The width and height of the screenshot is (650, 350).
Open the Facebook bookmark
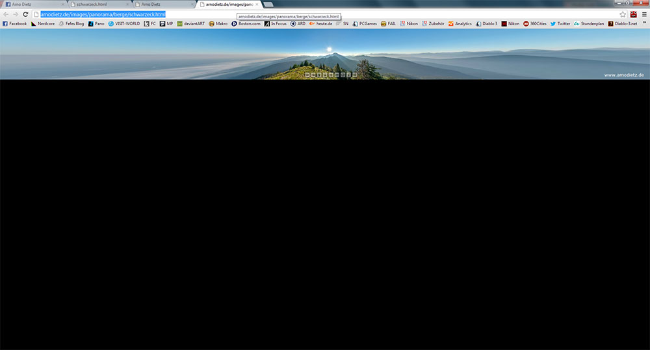(14, 23)
